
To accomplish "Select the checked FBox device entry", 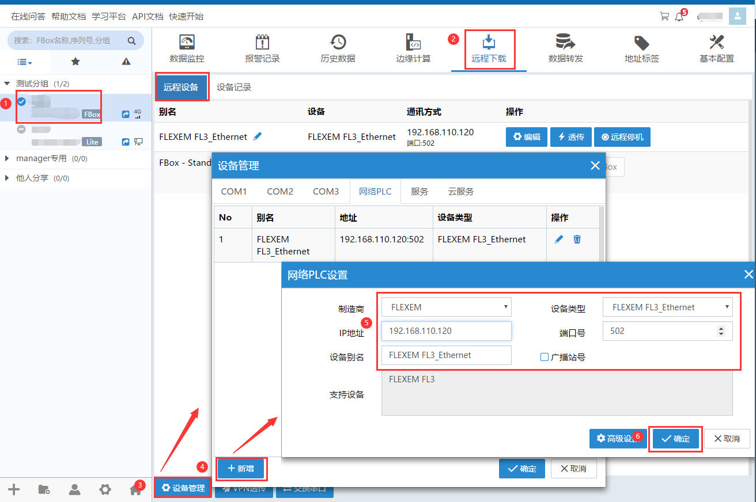I will 76,108.
